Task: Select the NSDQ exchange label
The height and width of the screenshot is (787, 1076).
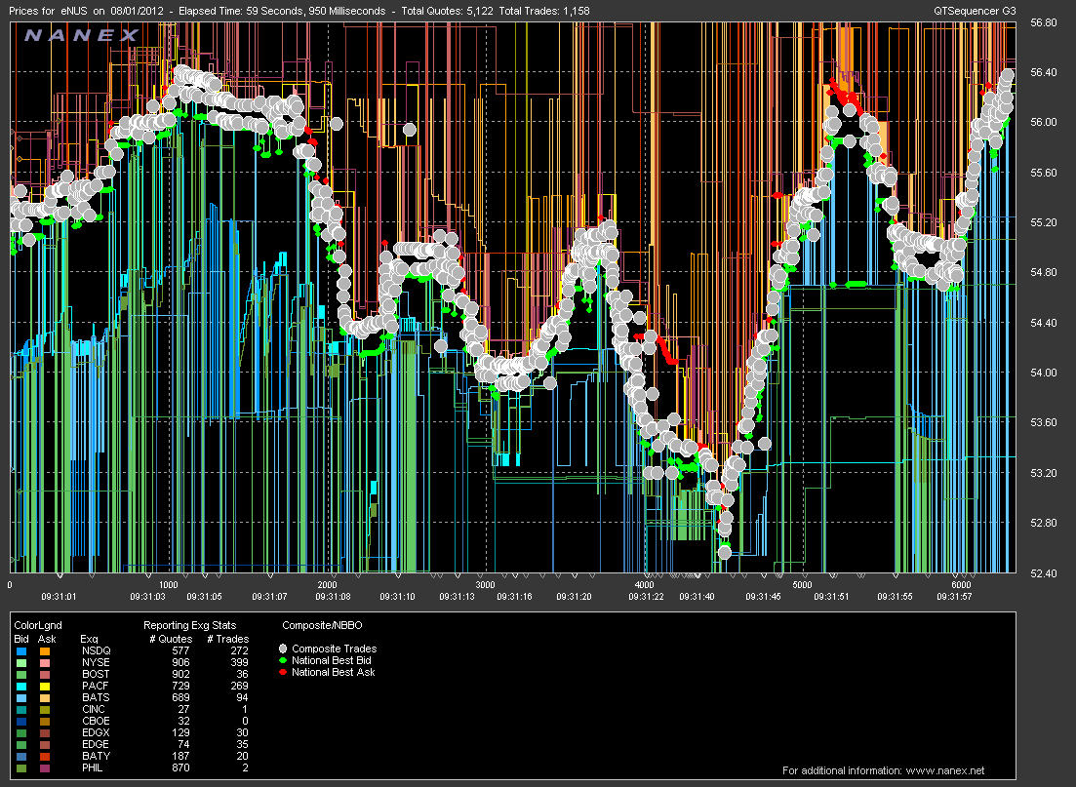Action: tap(96, 650)
